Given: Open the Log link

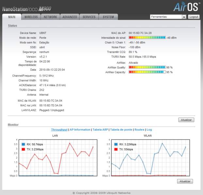Looking at the screenshot, I should pos(149,130).
